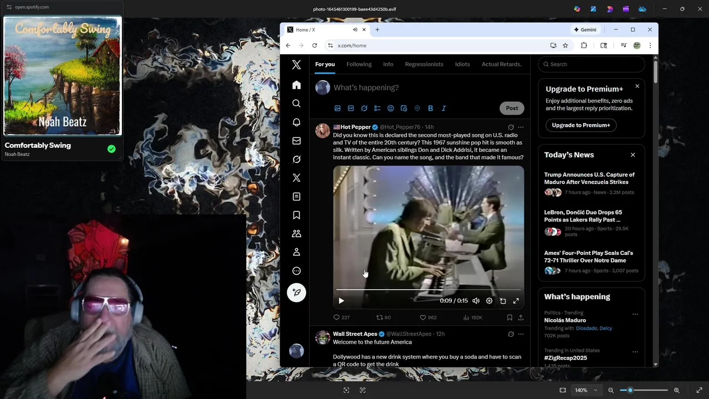
Task: Open Explore via the sidebar magnifier icon
Action: coord(296,104)
